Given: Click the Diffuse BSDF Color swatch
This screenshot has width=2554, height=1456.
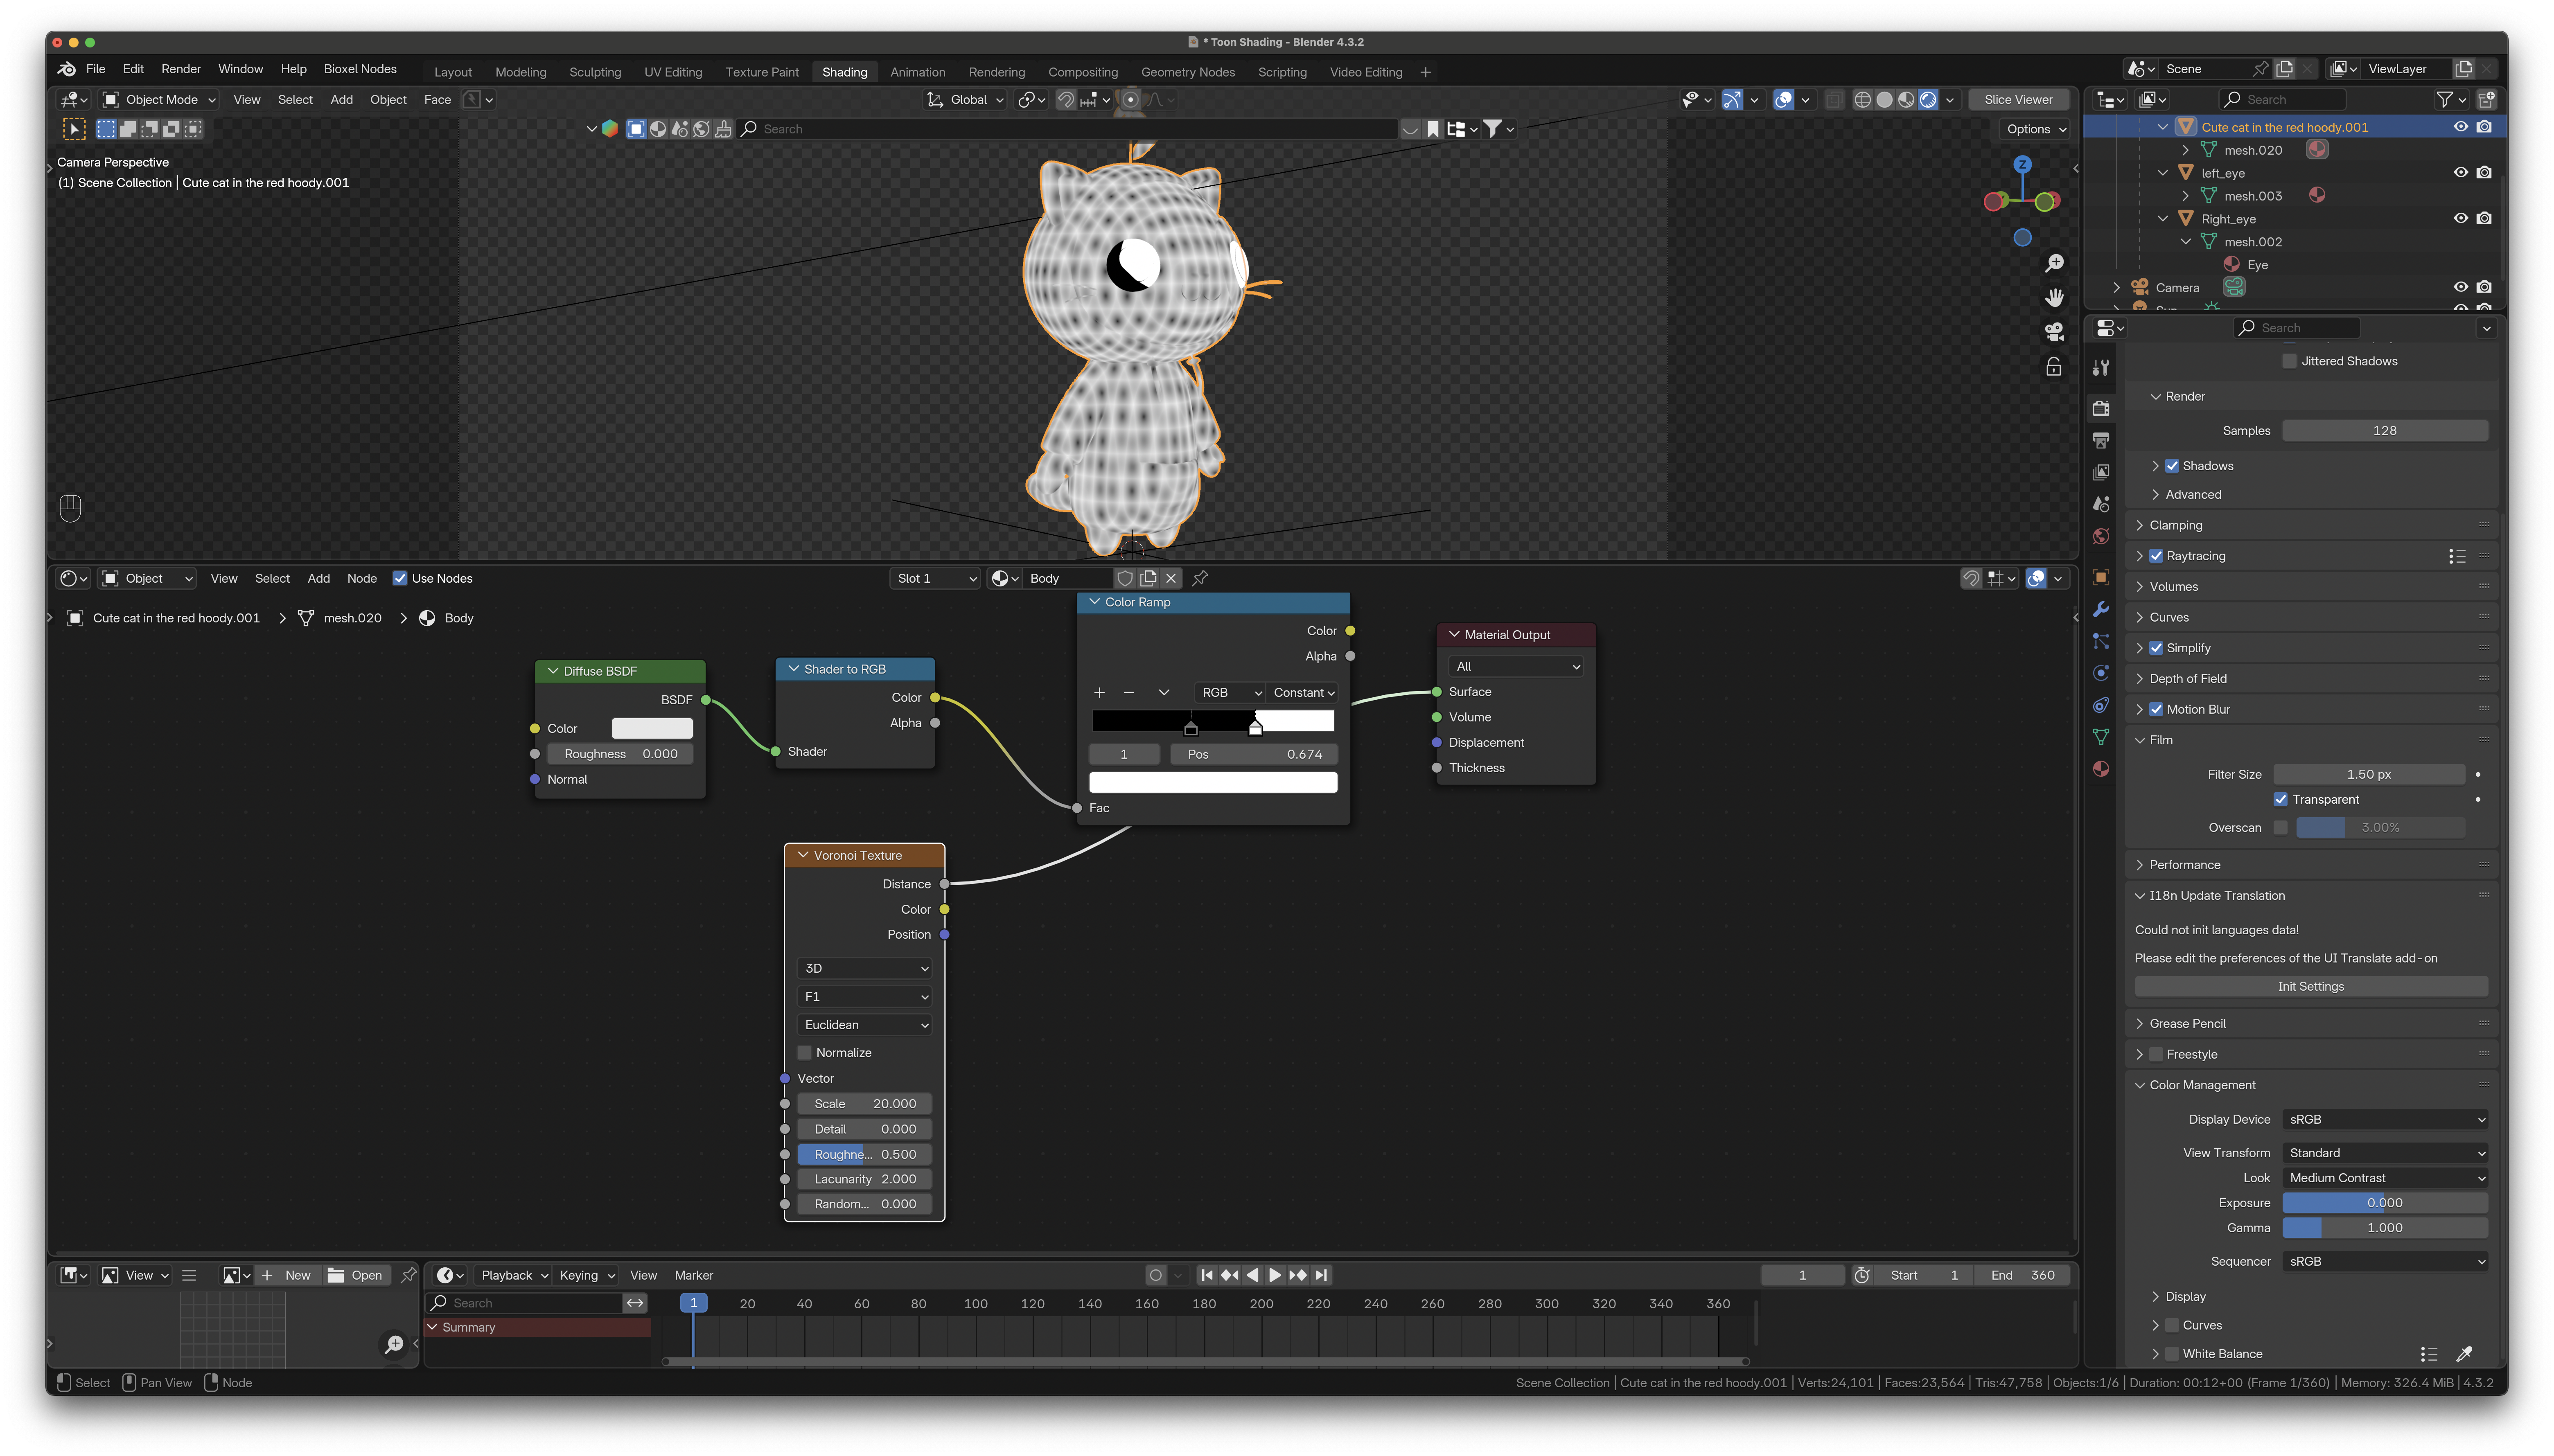Looking at the screenshot, I should click(652, 728).
